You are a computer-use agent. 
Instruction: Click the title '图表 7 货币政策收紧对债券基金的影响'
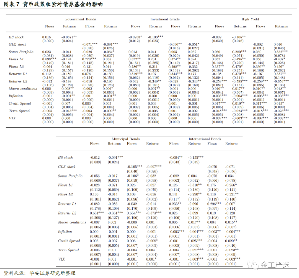click(53, 4)
